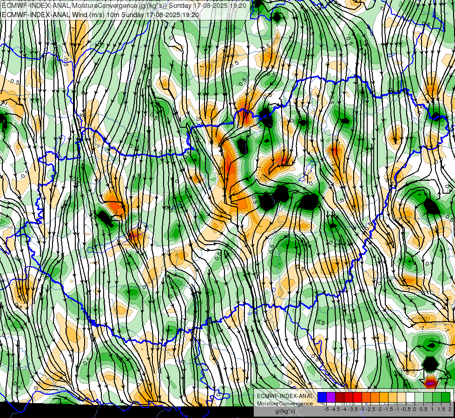The height and width of the screenshot is (418, 455).
Task: Click the orange swatch between -2.5 and -2
Action: click(375, 398)
